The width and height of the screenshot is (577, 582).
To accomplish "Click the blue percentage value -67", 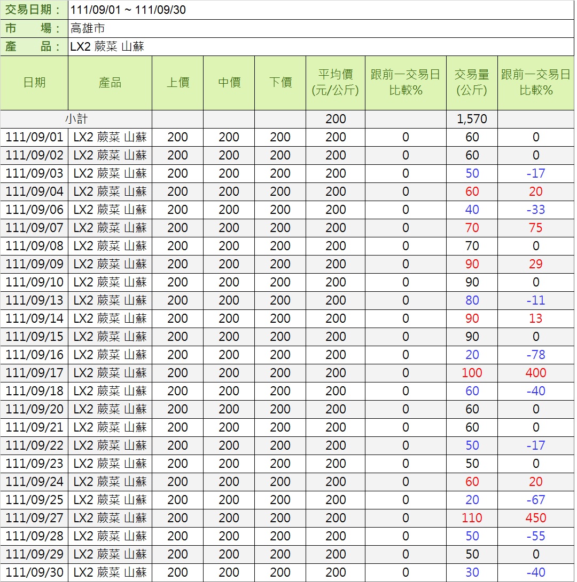I will pos(535,500).
